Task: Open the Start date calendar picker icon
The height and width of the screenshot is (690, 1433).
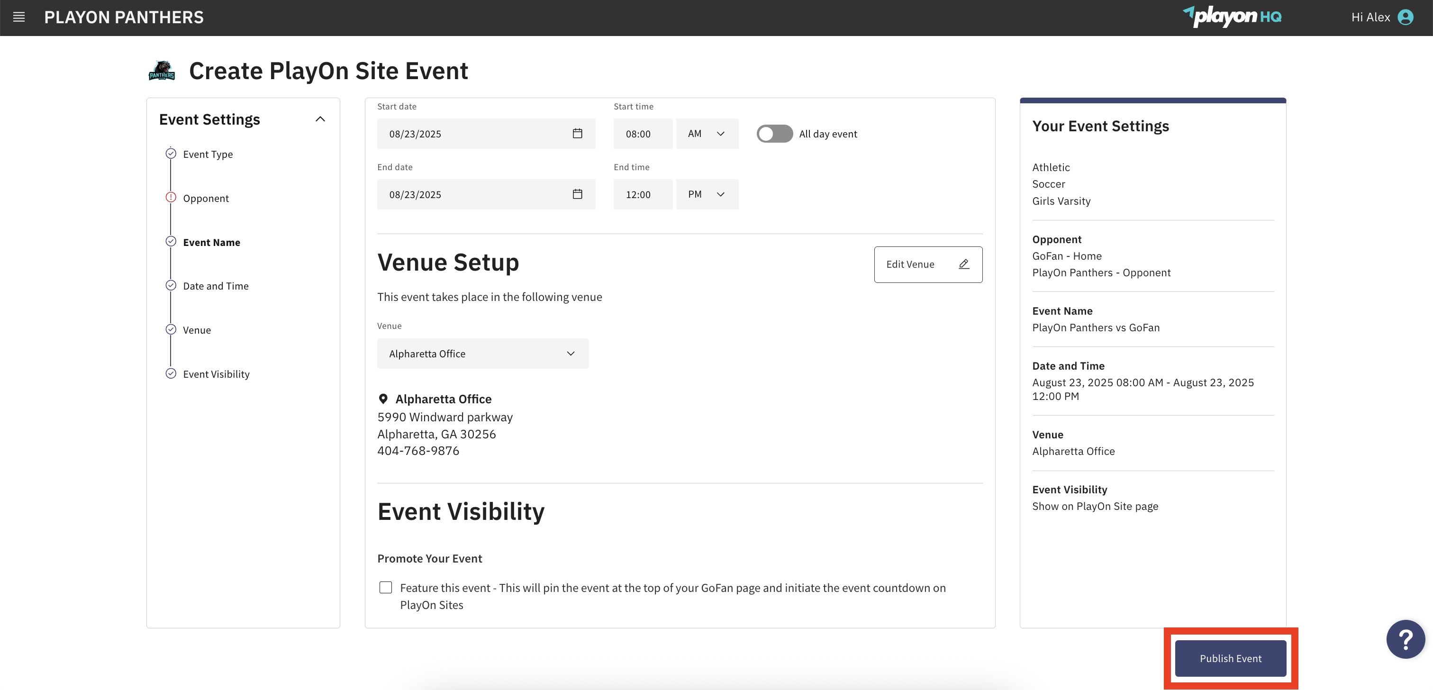Action: (578, 134)
